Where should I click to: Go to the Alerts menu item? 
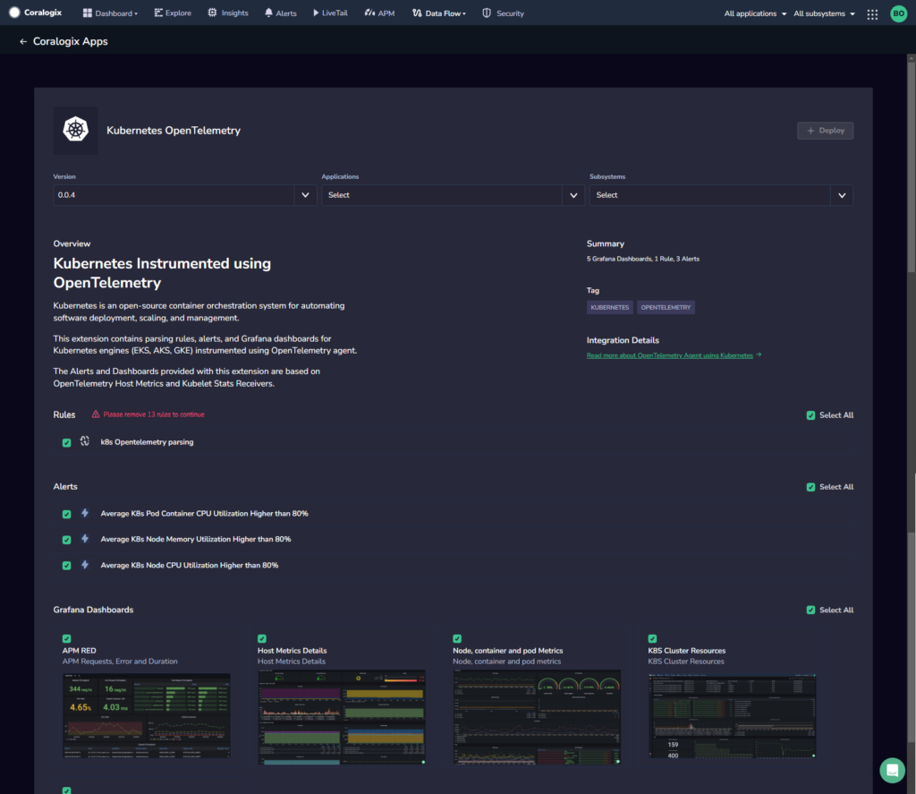click(281, 13)
